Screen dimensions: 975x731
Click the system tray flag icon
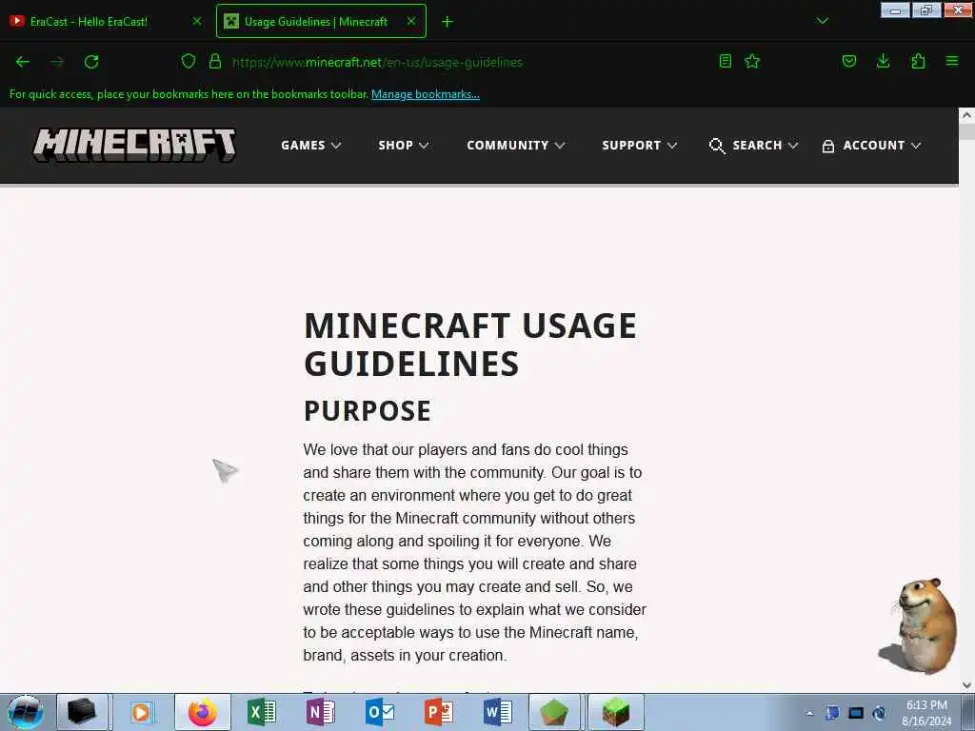pos(832,713)
